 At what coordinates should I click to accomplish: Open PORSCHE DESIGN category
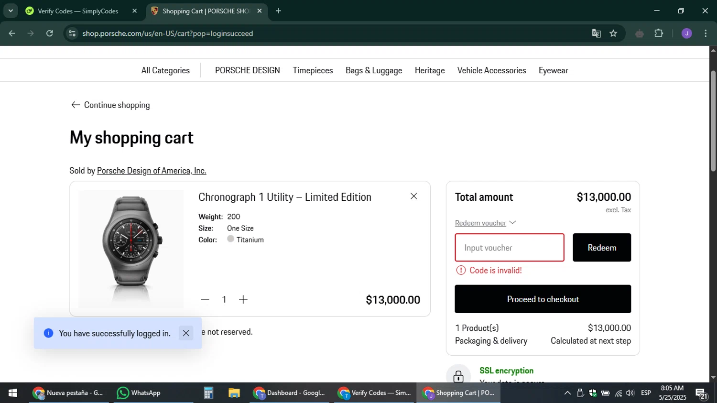[x=248, y=70]
